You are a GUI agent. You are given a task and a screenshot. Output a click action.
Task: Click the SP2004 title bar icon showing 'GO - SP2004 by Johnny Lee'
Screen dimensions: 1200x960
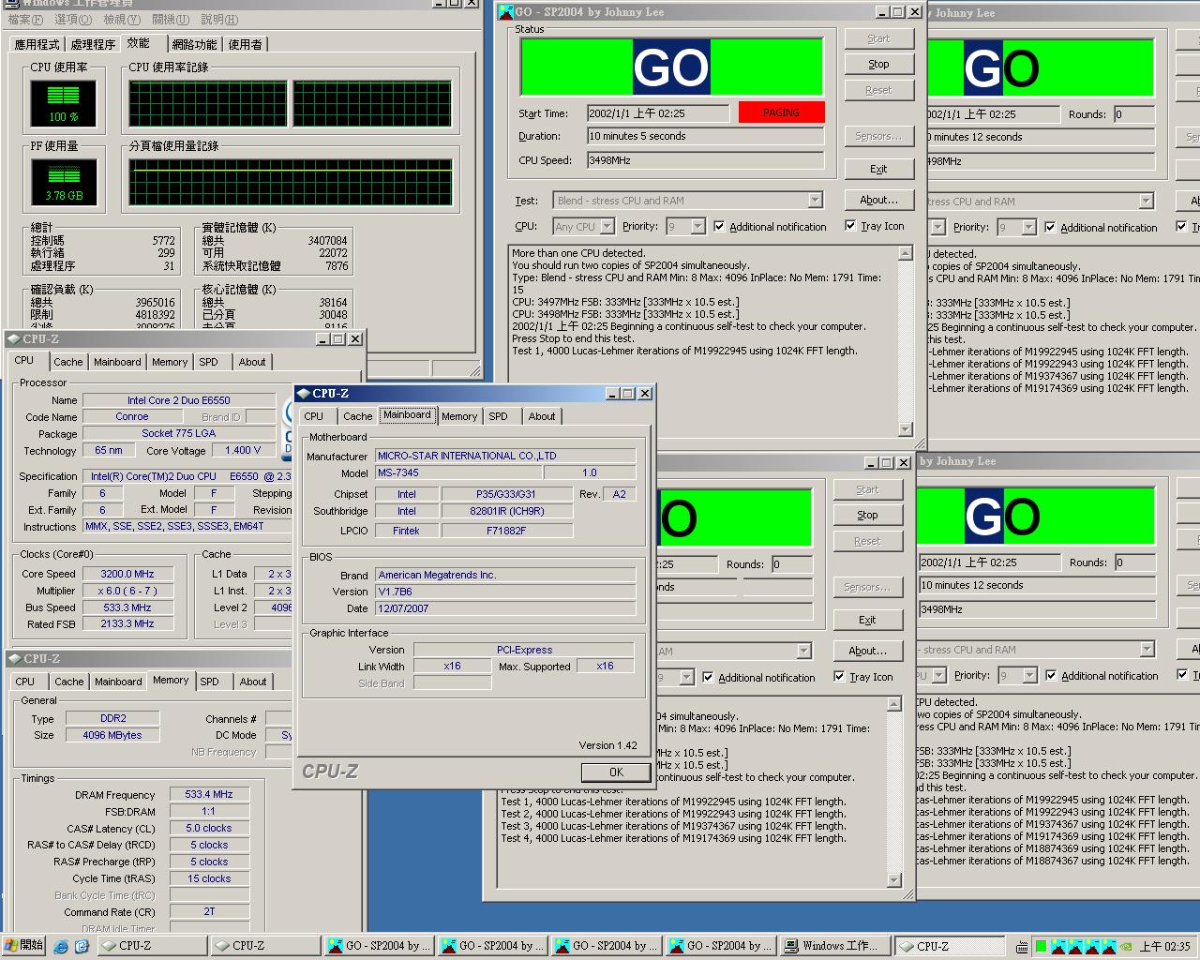506,12
